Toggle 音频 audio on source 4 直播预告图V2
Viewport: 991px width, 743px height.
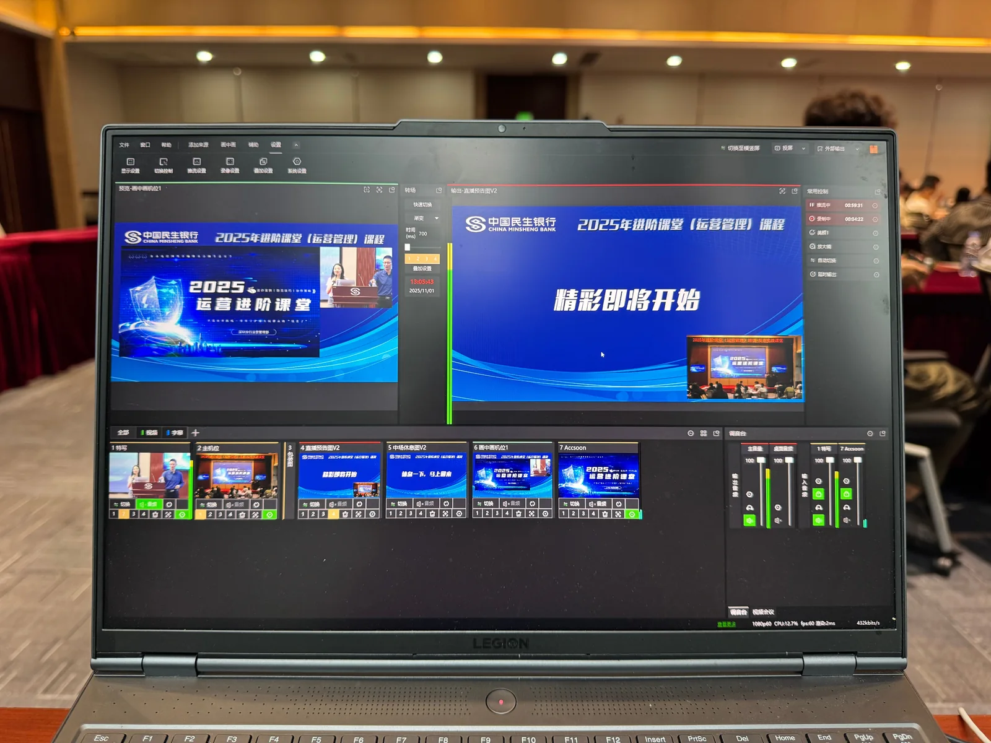(338, 504)
